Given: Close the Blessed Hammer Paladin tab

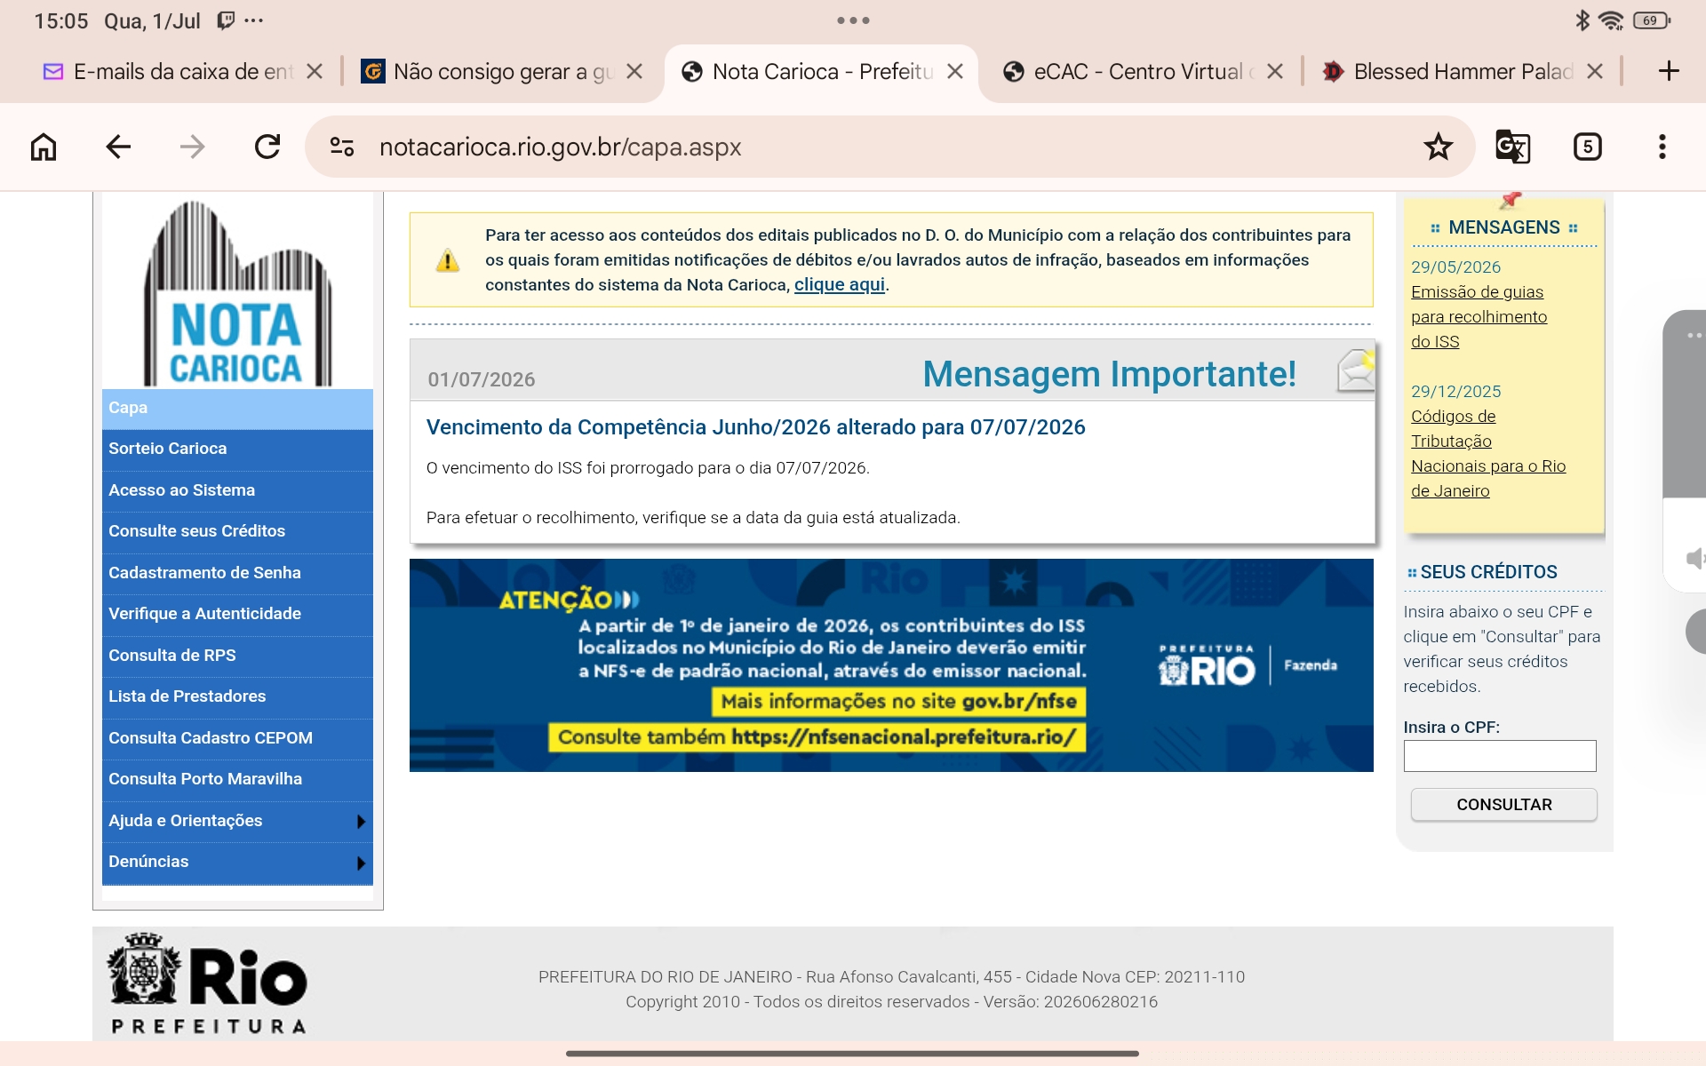Looking at the screenshot, I should [x=1595, y=71].
